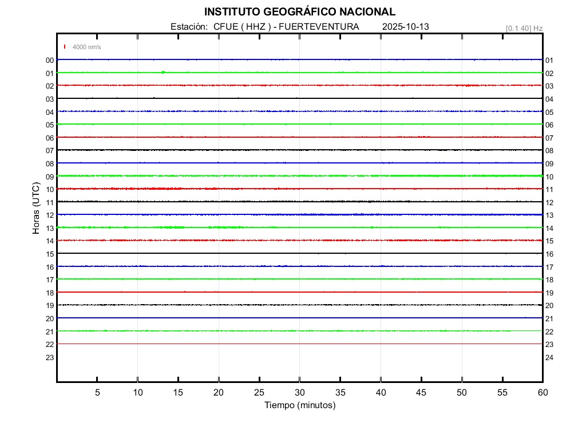Select the date 2025-10-13 in header
Image resolution: width=586 pixels, height=439 pixels.
406,27
